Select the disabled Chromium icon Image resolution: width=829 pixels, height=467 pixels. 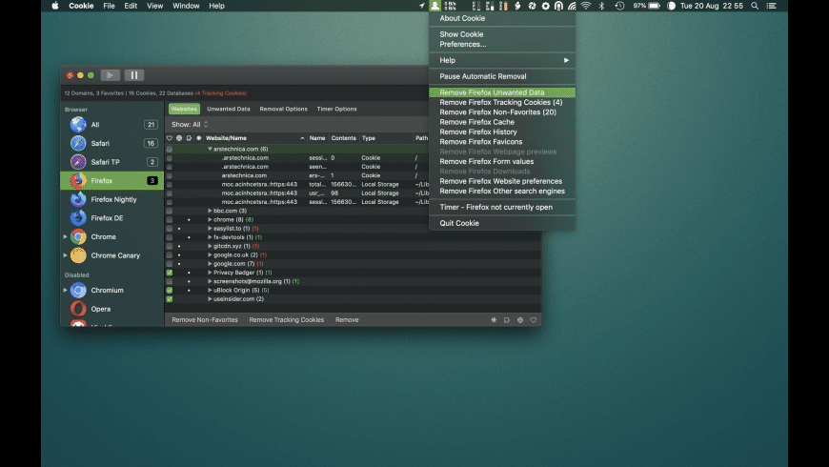tap(78, 291)
